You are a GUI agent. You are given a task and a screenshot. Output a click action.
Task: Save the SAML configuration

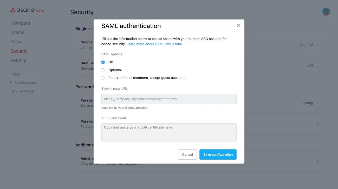218,154
